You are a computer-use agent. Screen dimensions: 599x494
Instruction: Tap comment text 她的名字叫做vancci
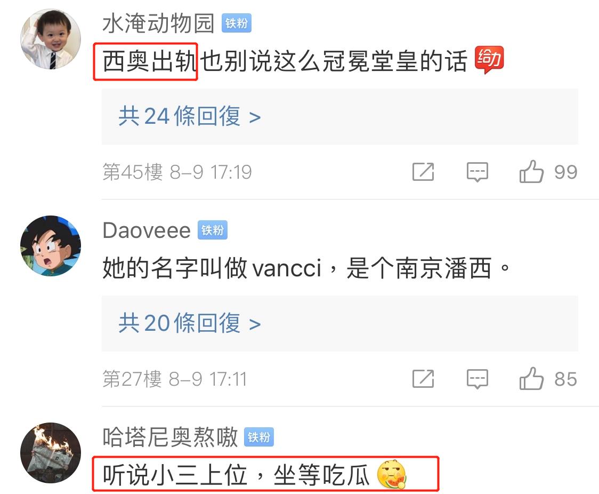pos(212,268)
